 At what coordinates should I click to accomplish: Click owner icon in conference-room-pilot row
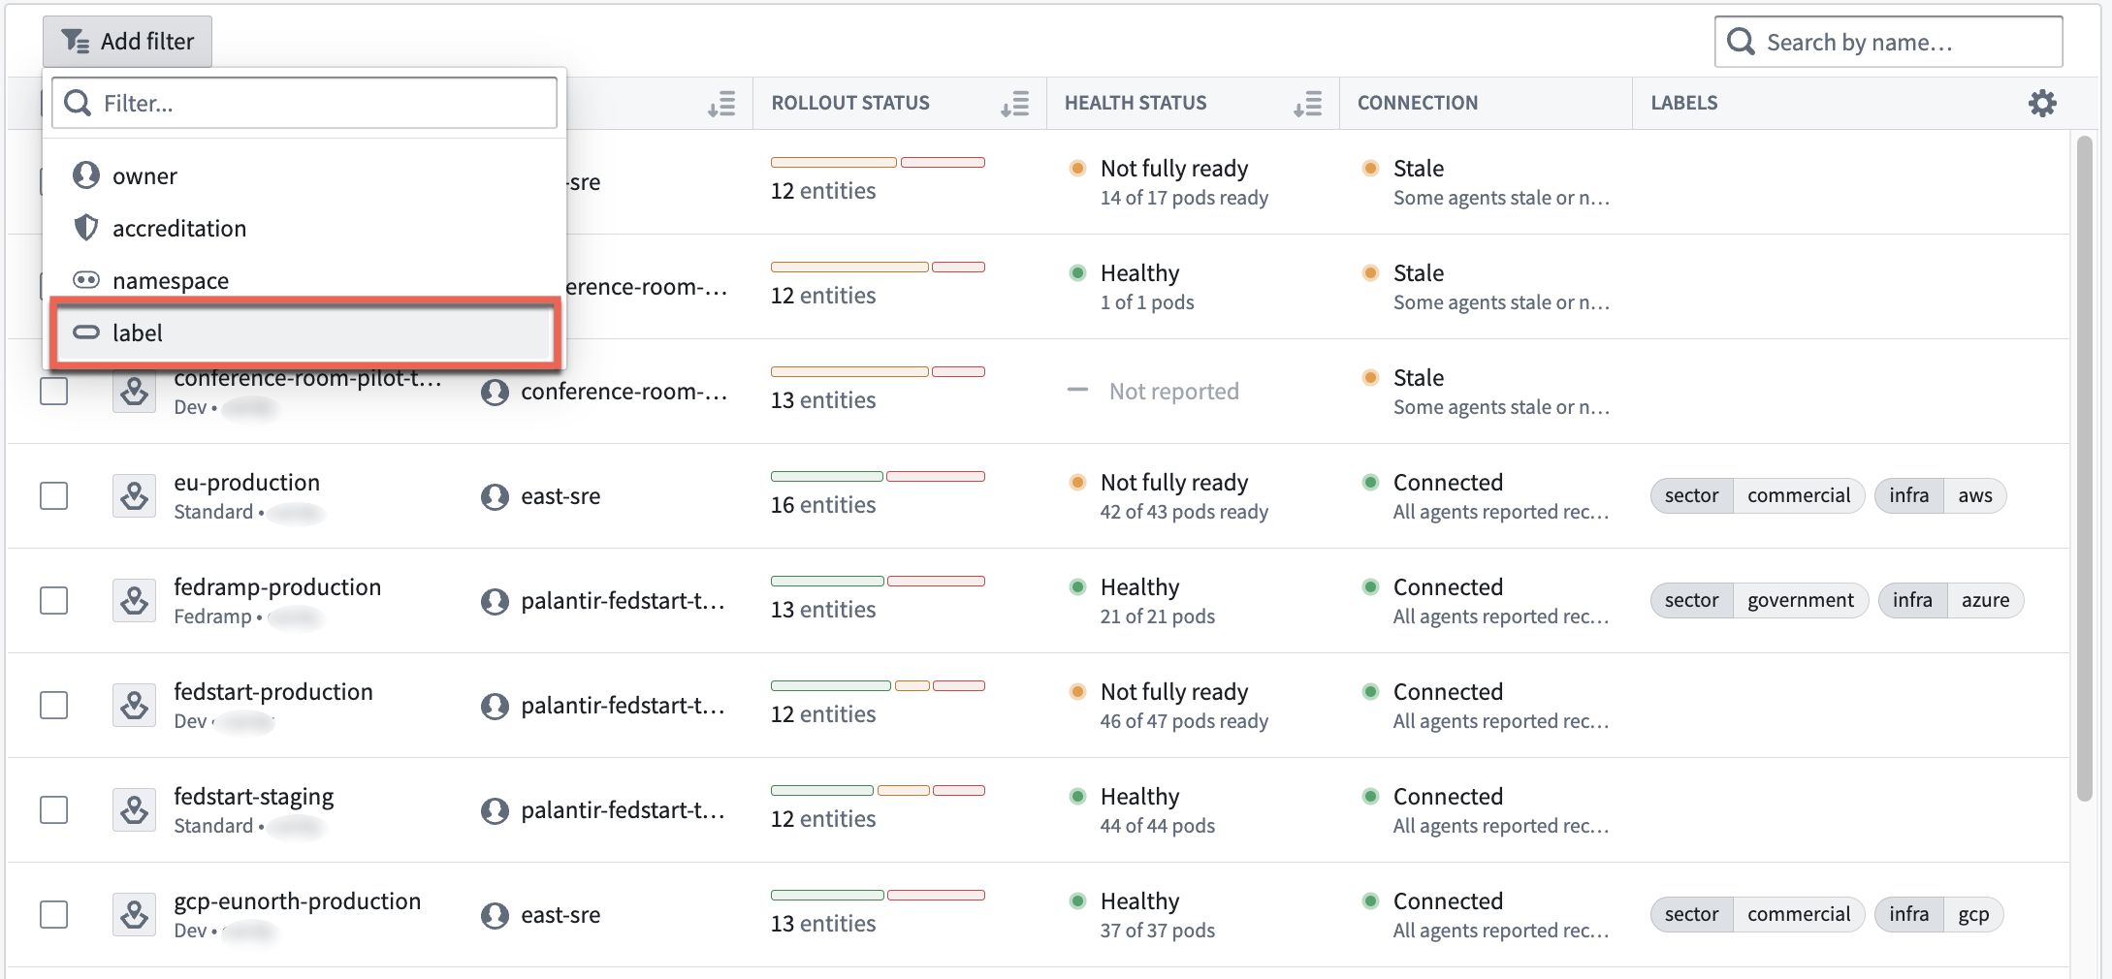point(495,392)
